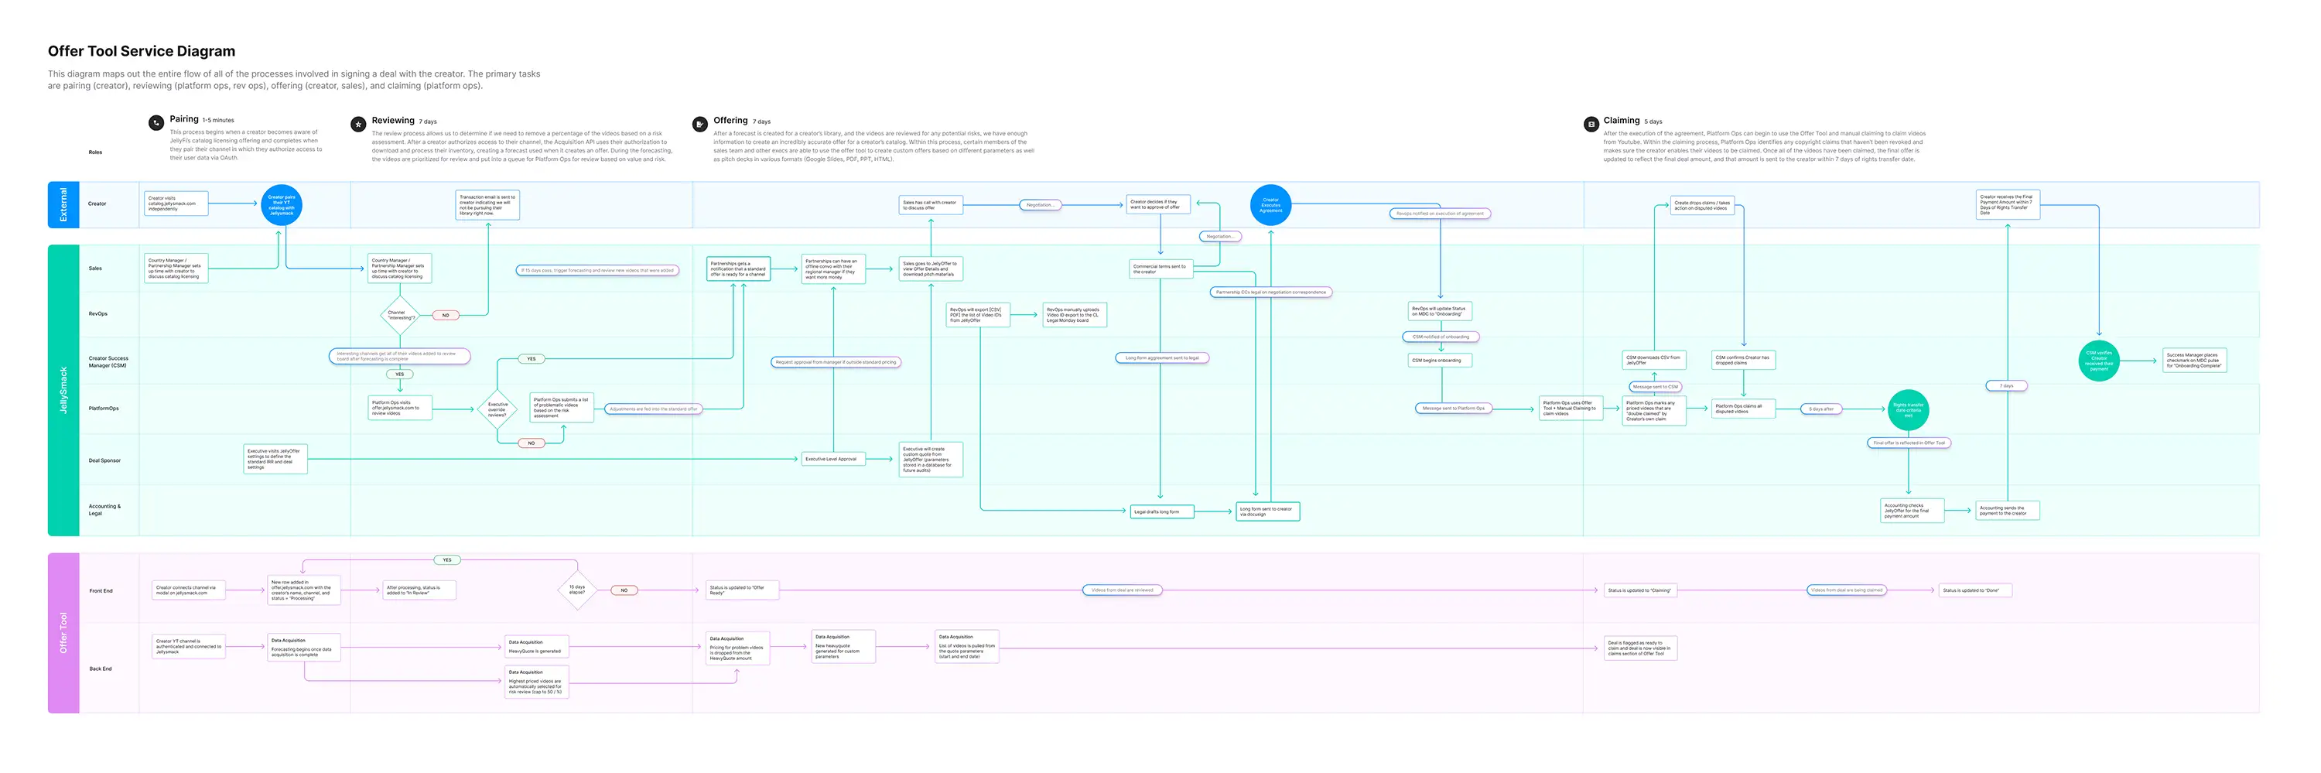The width and height of the screenshot is (2321, 773).
Task: Click the Pairing phase phone icon
Action: (156, 122)
